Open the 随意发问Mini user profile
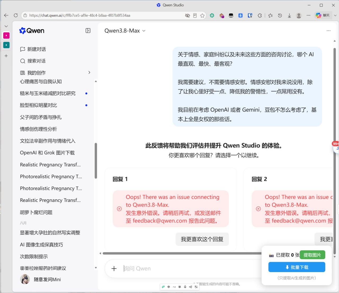Screen dimensions: 339x293 click(41, 279)
